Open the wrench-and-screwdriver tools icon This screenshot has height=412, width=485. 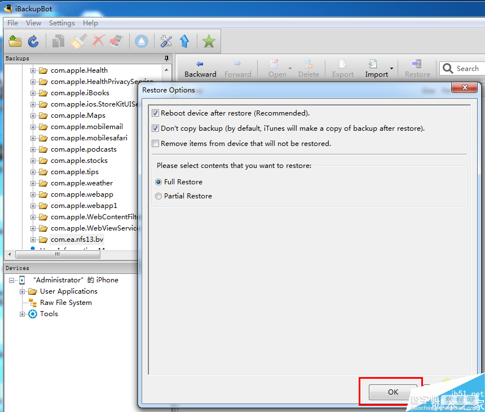pyautogui.click(x=166, y=41)
